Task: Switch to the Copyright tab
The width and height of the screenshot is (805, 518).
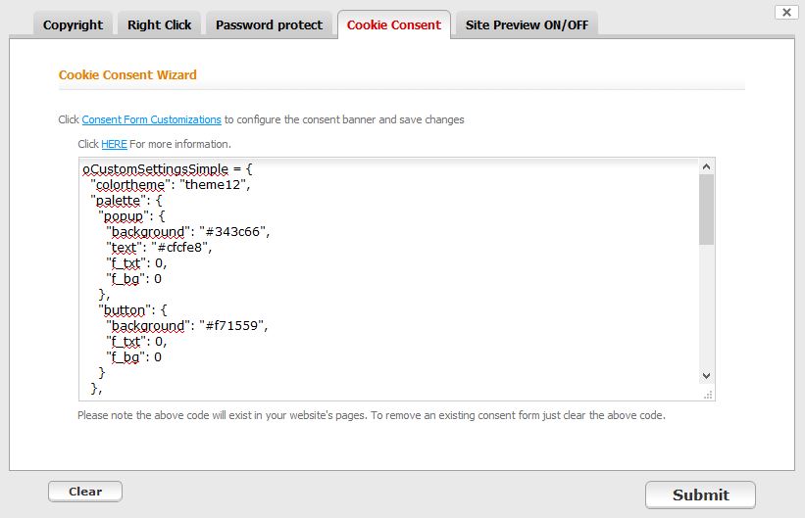Action: tap(73, 24)
